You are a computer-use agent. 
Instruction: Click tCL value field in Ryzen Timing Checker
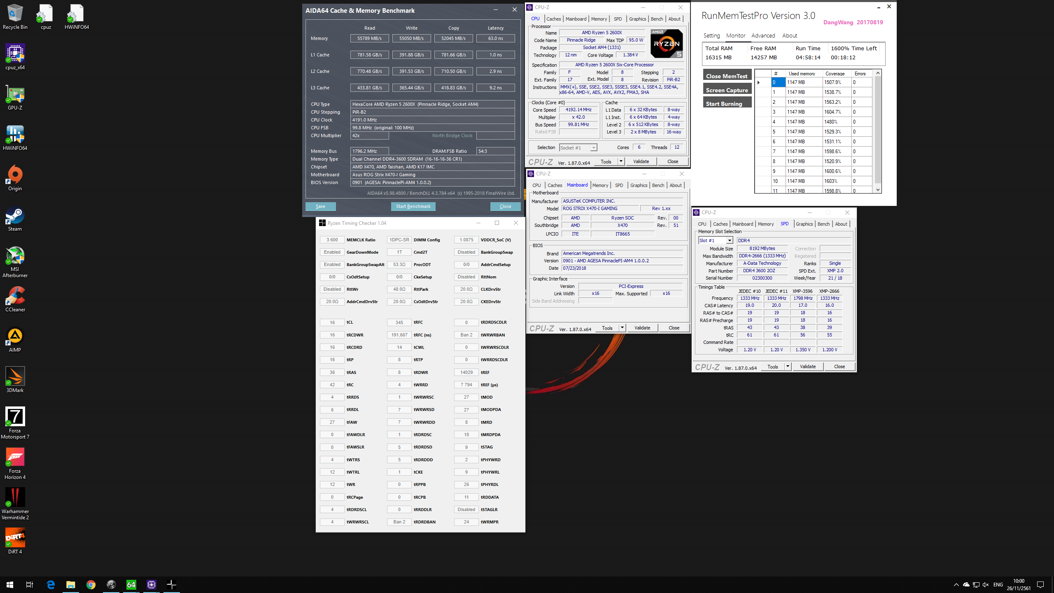coord(332,322)
